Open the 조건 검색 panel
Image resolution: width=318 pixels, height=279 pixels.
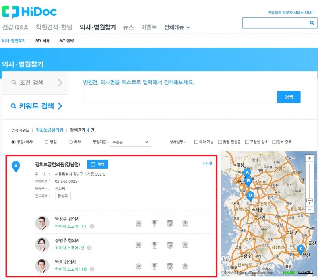pos(35,83)
